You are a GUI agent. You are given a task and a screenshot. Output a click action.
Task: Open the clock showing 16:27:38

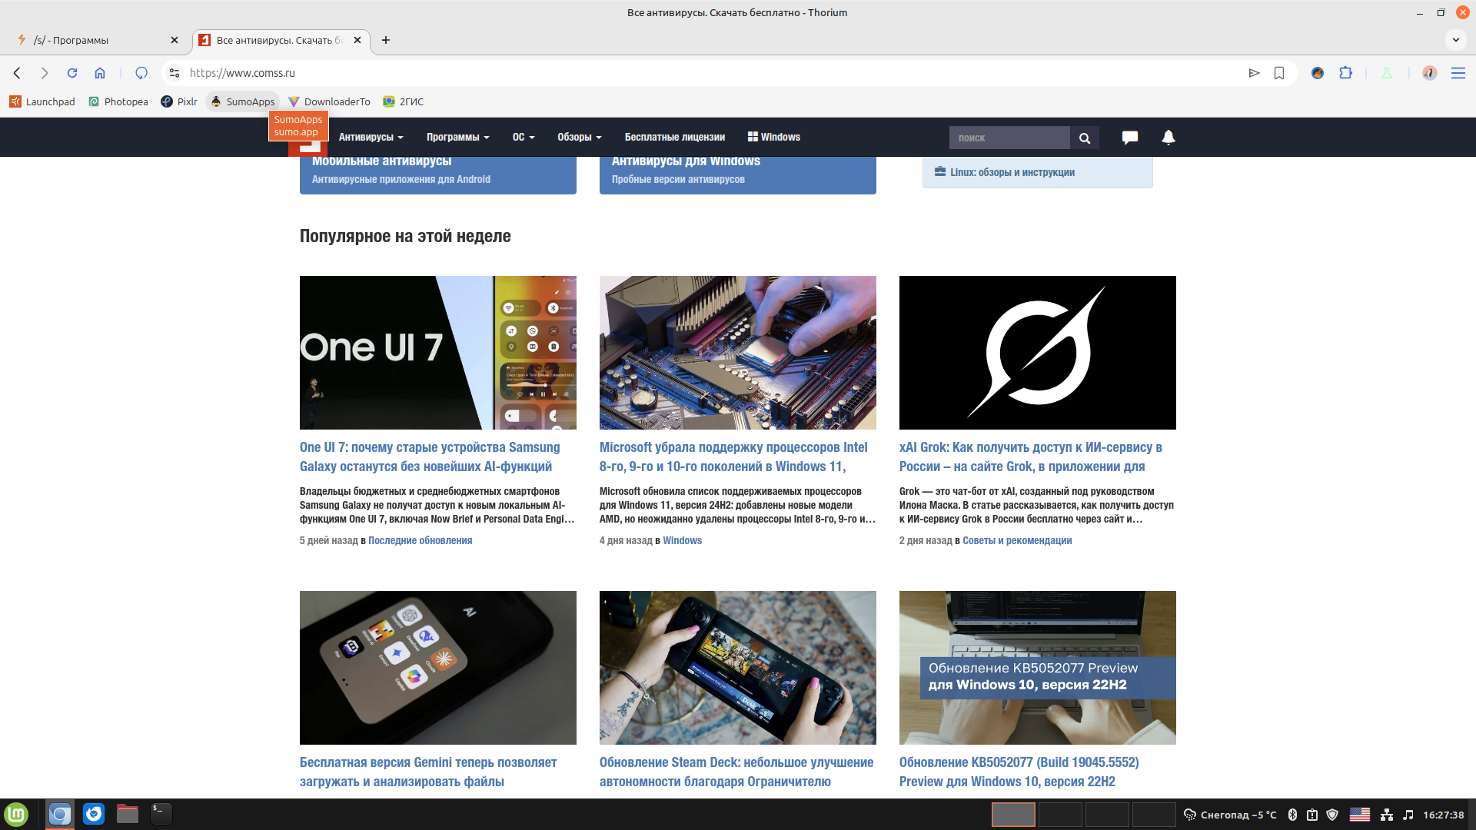point(1443,815)
